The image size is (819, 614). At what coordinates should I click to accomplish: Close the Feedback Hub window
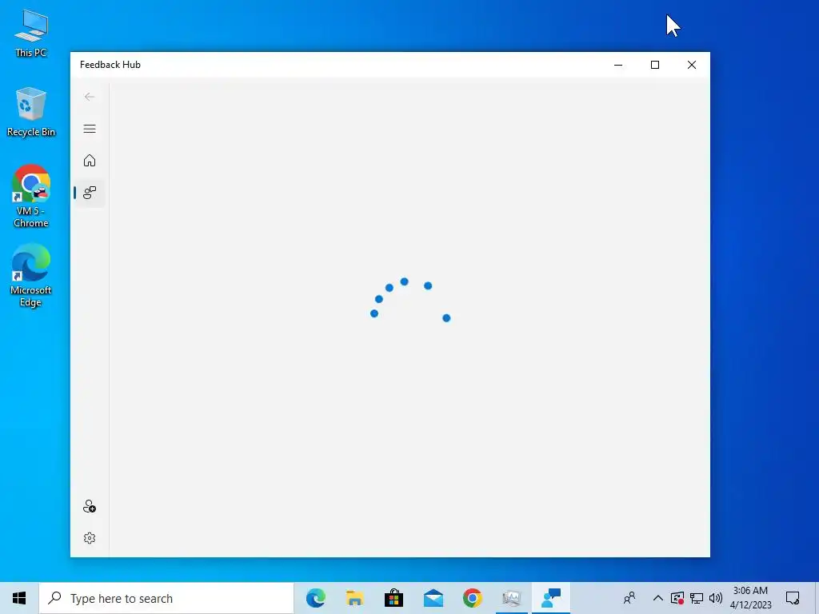click(692, 65)
